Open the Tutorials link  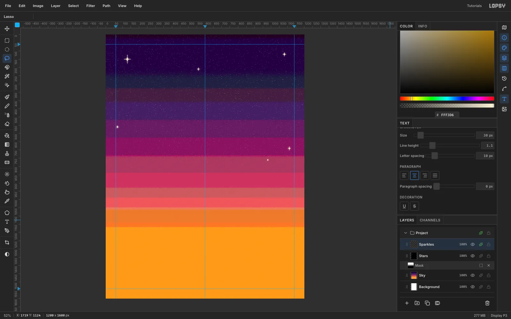click(474, 6)
